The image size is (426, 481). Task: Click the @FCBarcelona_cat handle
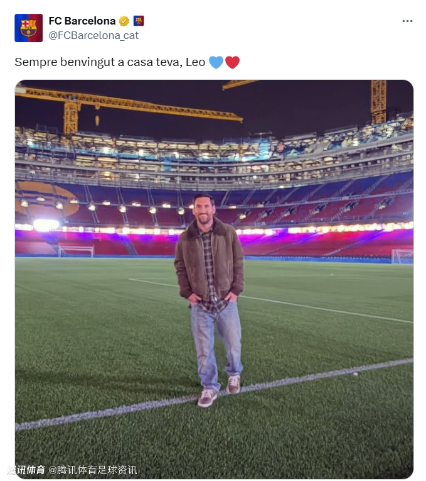(x=93, y=35)
